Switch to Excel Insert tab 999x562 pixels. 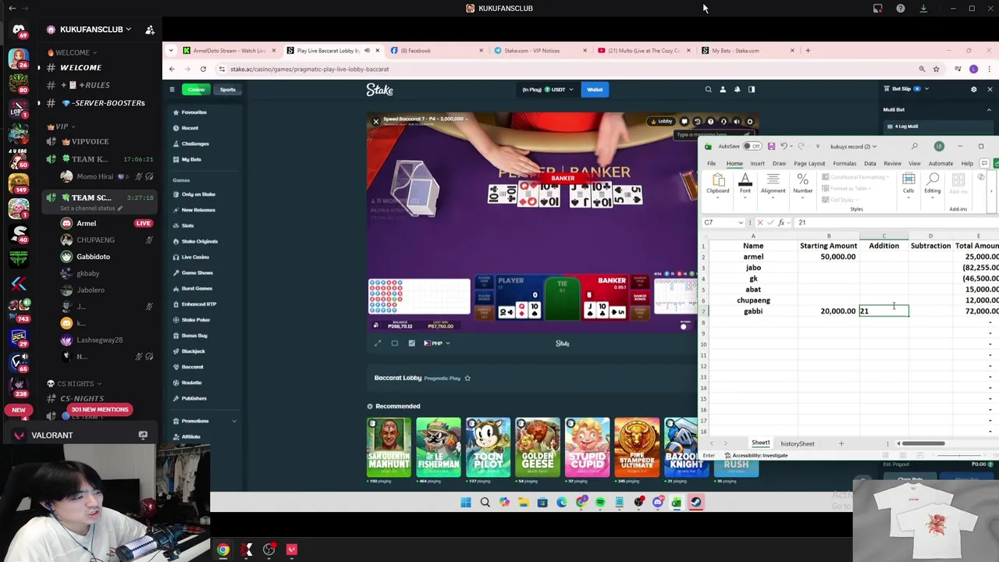(757, 164)
